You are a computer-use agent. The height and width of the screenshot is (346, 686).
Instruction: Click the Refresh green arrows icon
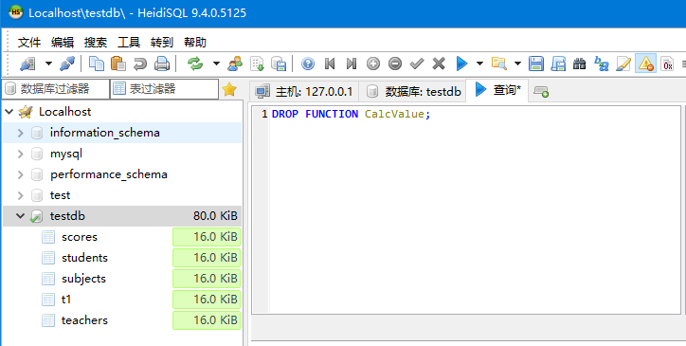(x=195, y=64)
